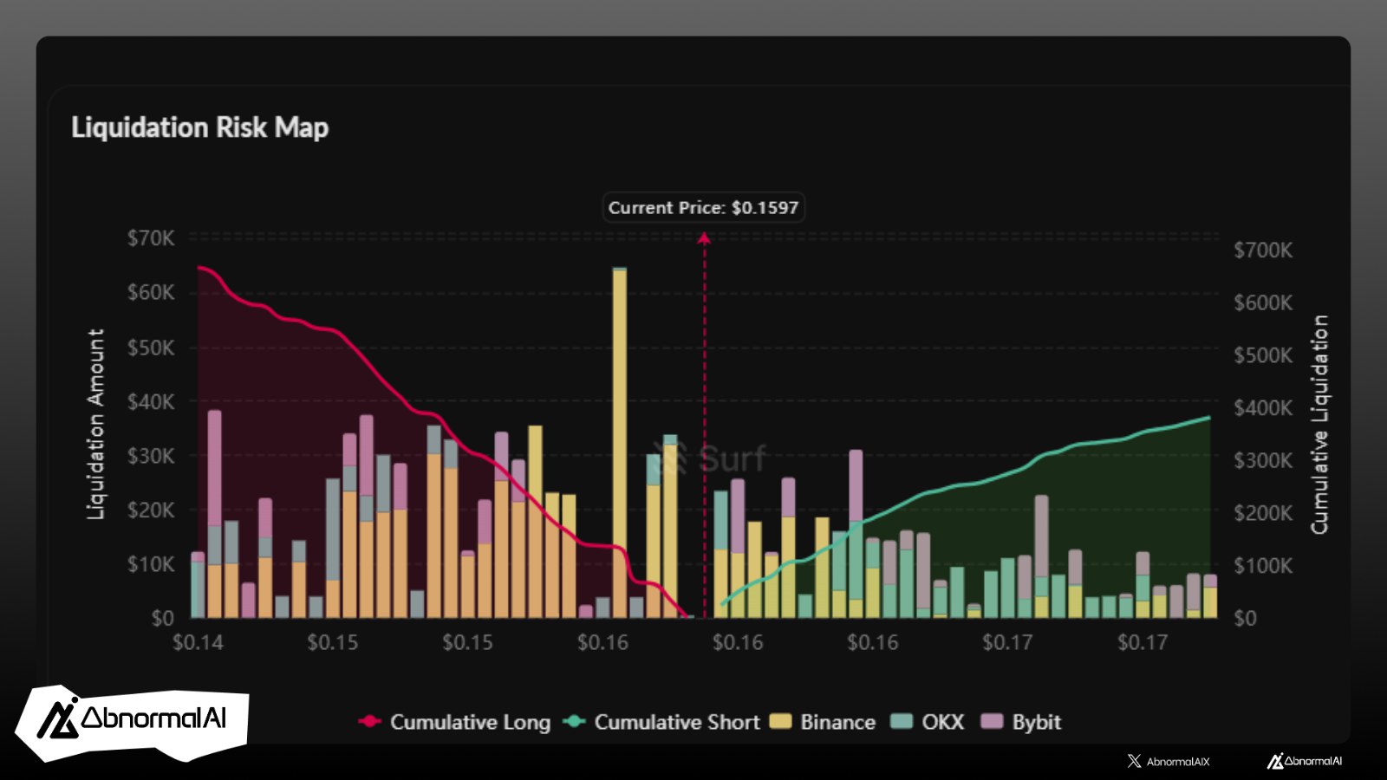Click the red arrowhead atop current price line
Image resolution: width=1387 pixels, height=780 pixels.
704,237
